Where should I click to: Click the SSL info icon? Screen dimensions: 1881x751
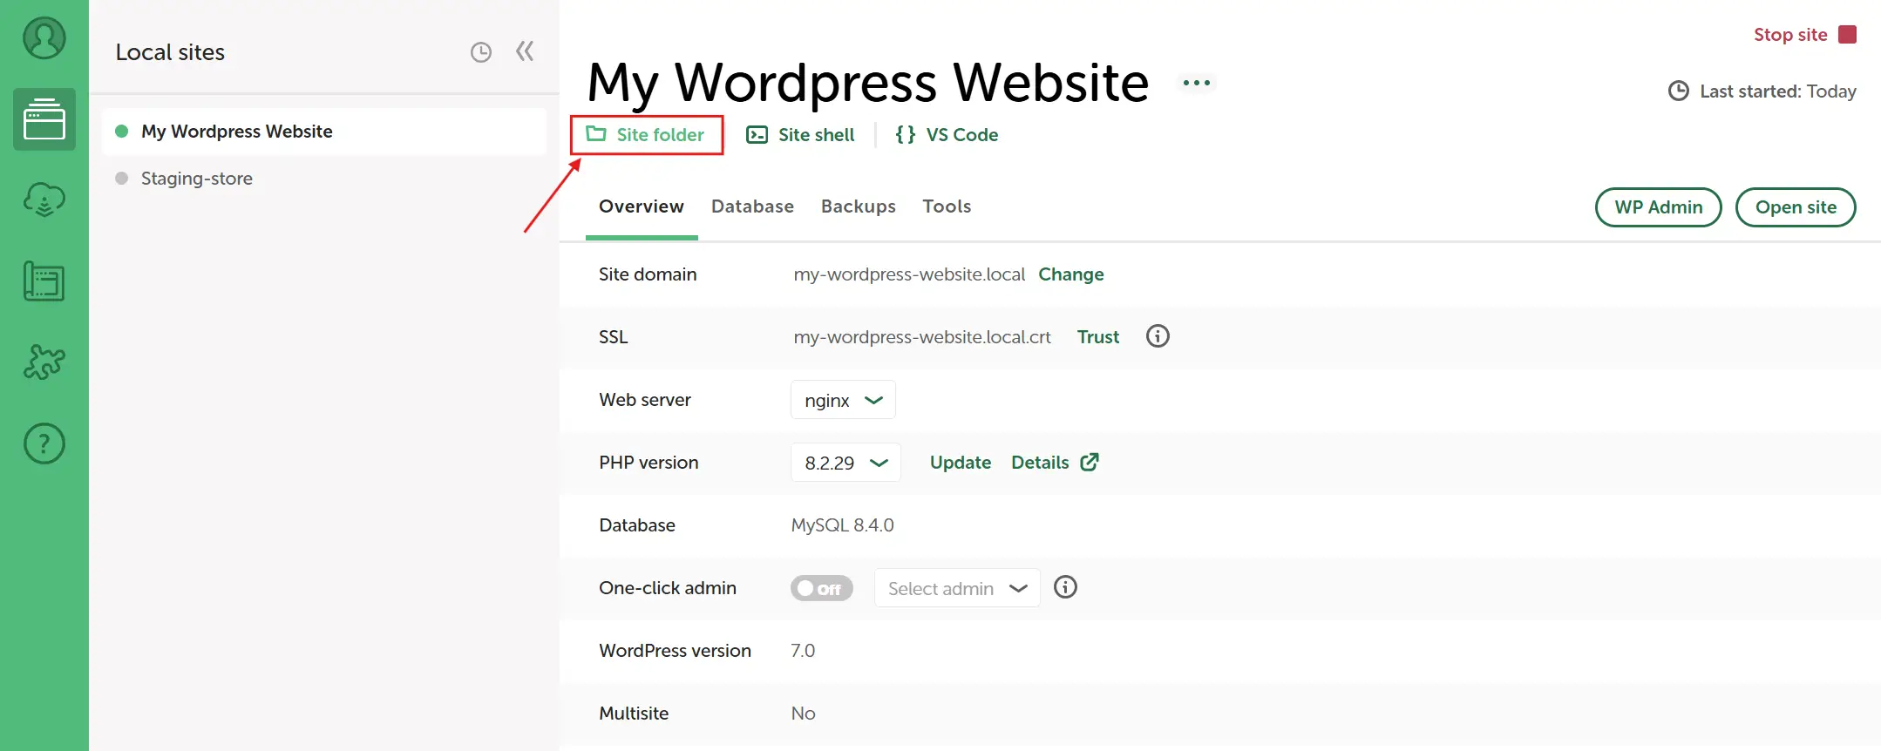pyautogui.click(x=1158, y=336)
